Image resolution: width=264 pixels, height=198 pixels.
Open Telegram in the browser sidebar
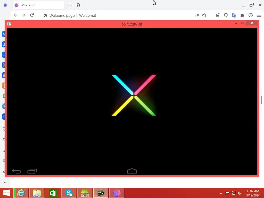(4, 106)
